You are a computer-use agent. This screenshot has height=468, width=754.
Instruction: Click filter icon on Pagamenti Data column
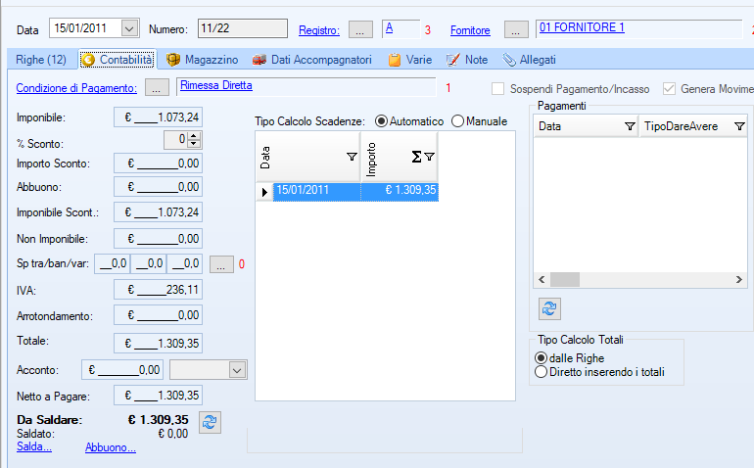(630, 127)
